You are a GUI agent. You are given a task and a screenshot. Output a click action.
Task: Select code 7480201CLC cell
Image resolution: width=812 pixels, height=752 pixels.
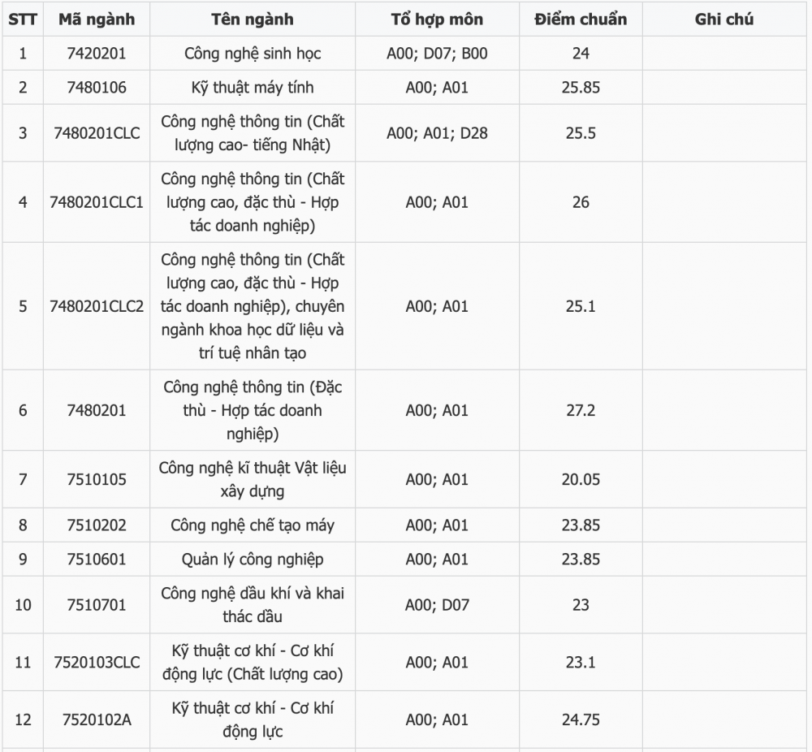(97, 133)
